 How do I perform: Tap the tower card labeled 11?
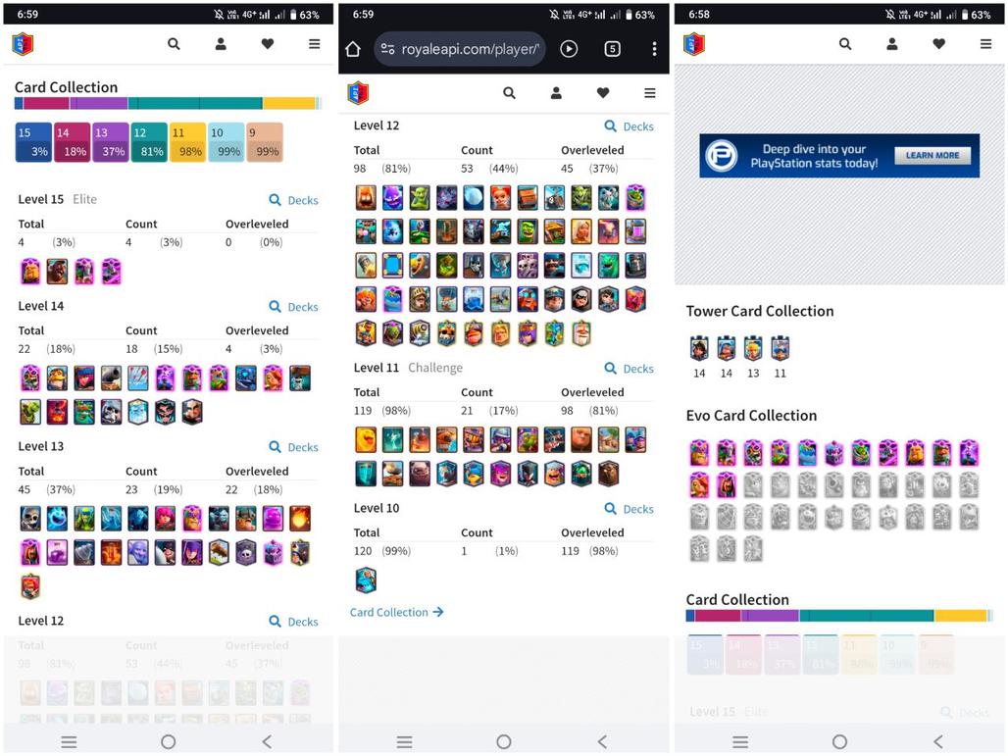781,348
